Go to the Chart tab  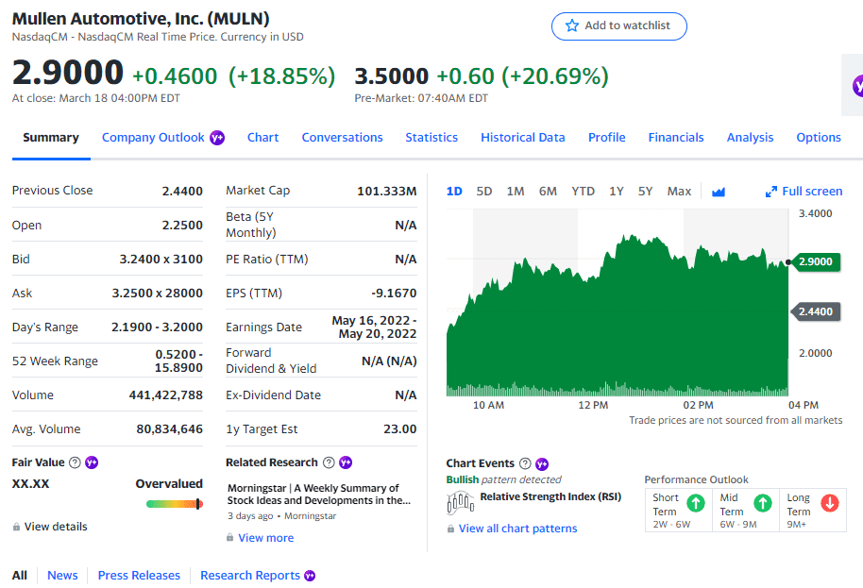pos(263,138)
